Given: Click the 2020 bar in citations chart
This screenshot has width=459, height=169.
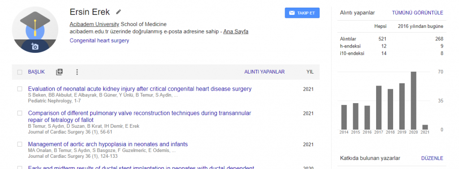Looking at the screenshot, I should pos(413,100).
